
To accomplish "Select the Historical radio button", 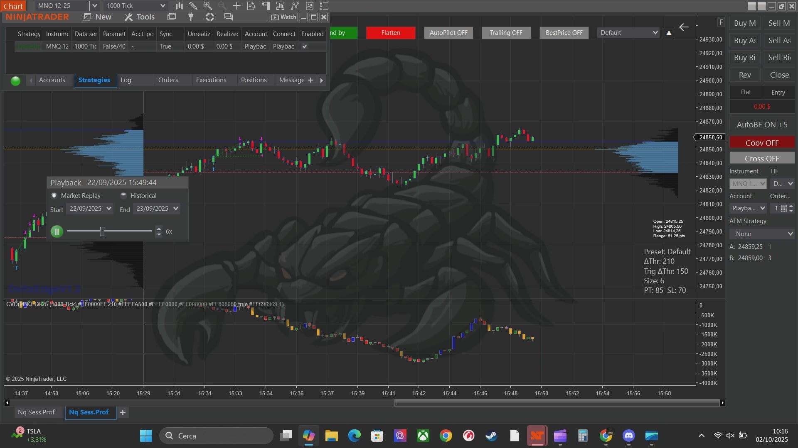I will click(123, 195).
